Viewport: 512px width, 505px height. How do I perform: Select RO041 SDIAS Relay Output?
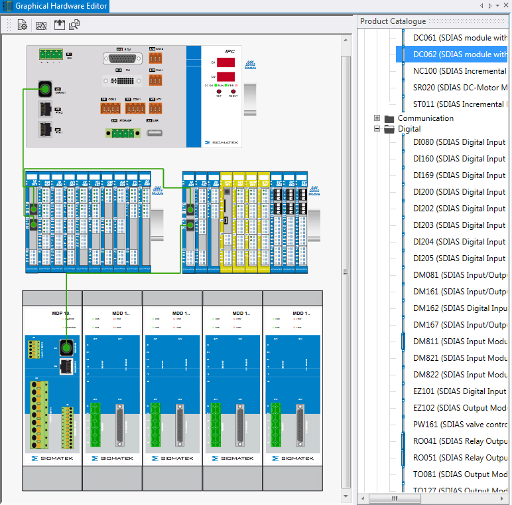tap(460, 441)
